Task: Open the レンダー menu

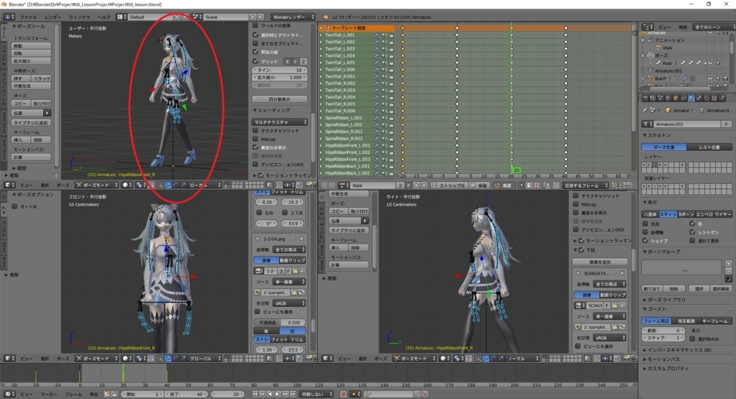Action: pyautogui.click(x=53, y=17)
